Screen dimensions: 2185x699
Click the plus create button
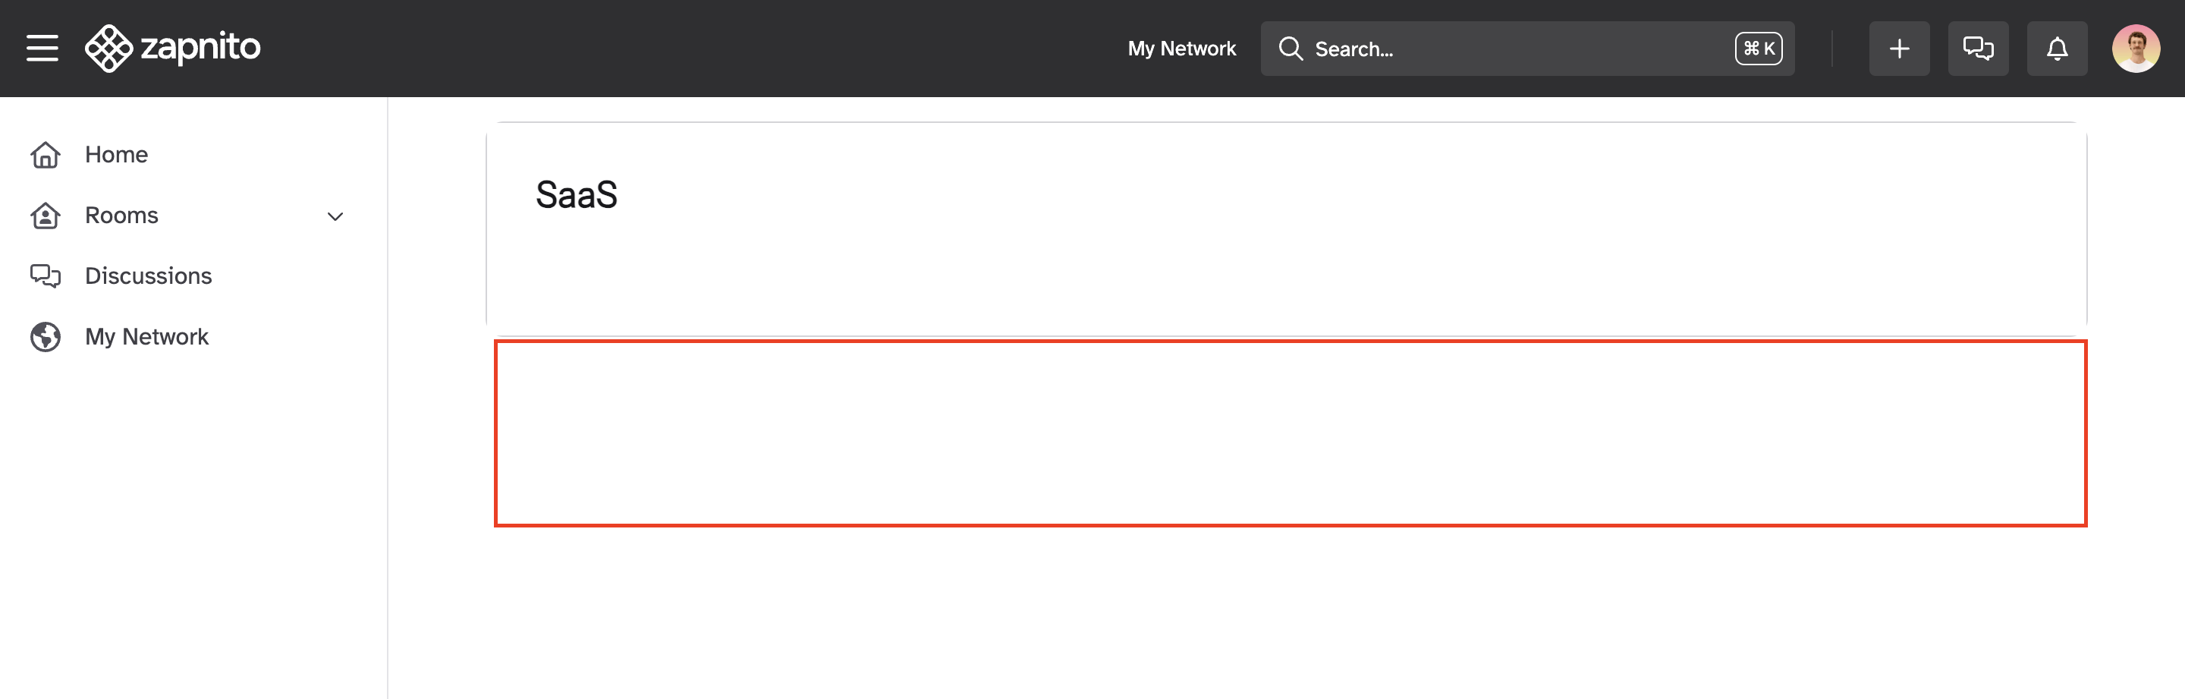coord(1898,49)
